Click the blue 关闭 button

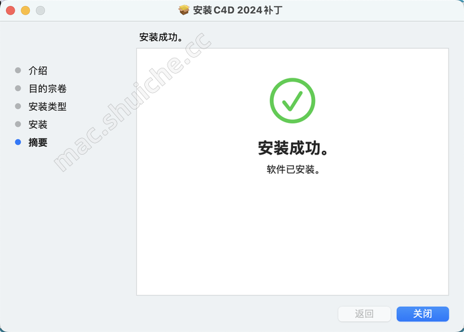tap(423, 313)
